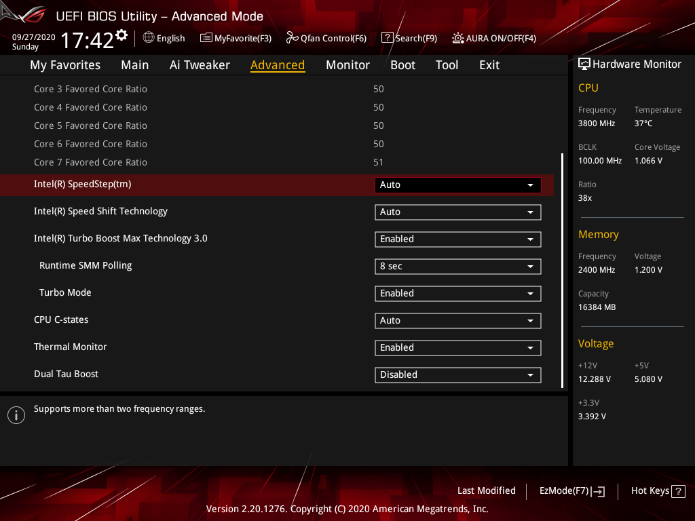The image size is (695, 521).
Task: Open Intel(R) SpeedStep(tm) dropdown
Action: [458, 185]
